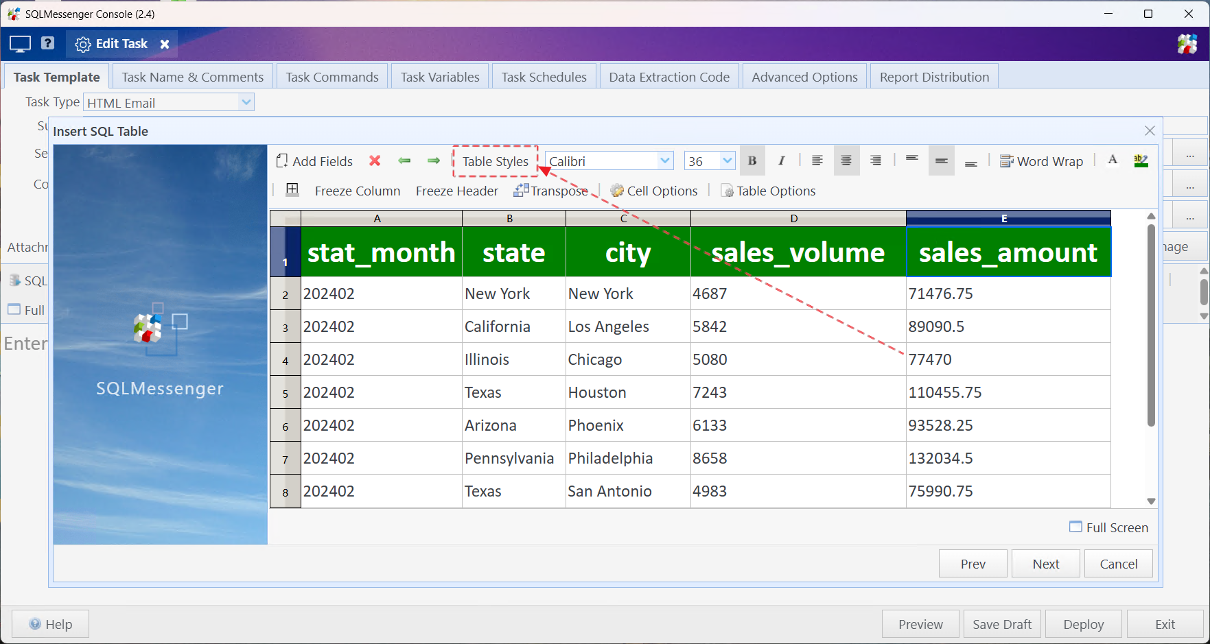This screenshot has width=1210, height=644.
Task: Open font color picker
Action: tap(1113, 160)
